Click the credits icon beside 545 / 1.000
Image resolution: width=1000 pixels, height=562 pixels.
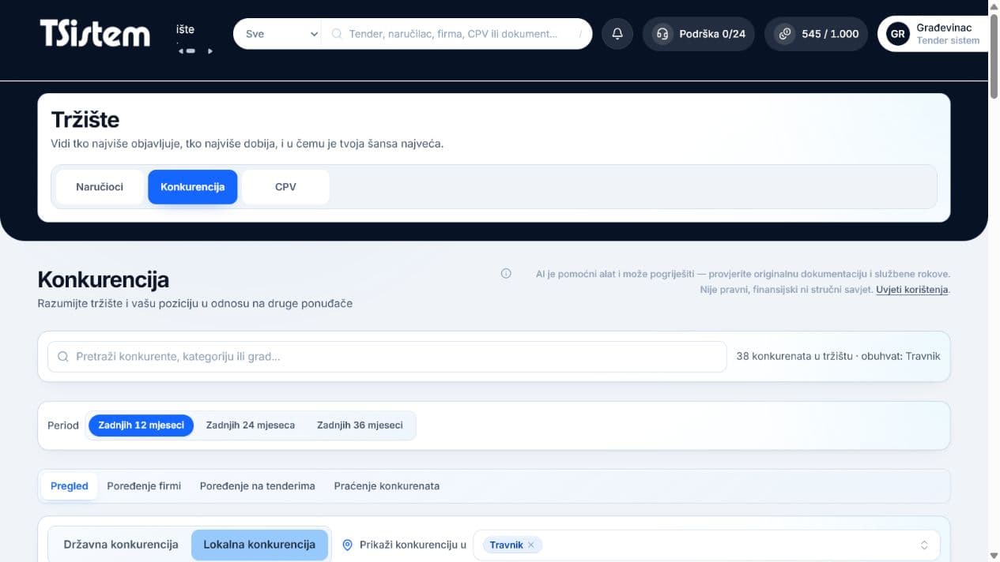pos(784,34)
